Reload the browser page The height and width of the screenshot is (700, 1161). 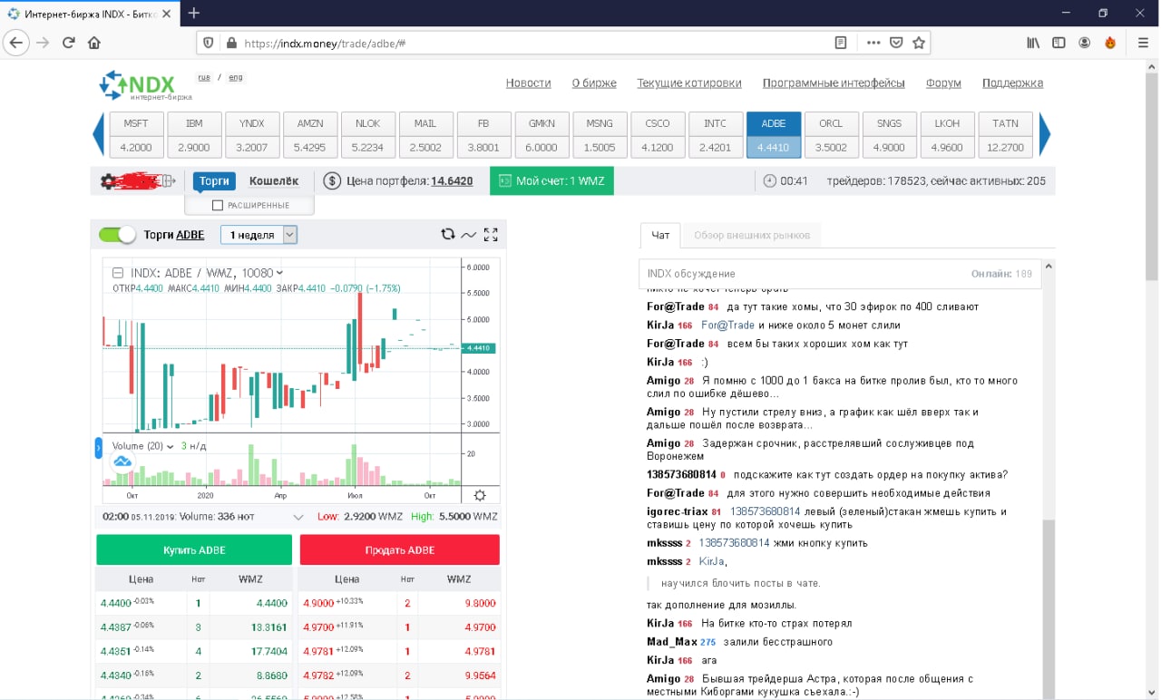click(x=69, y=43)
